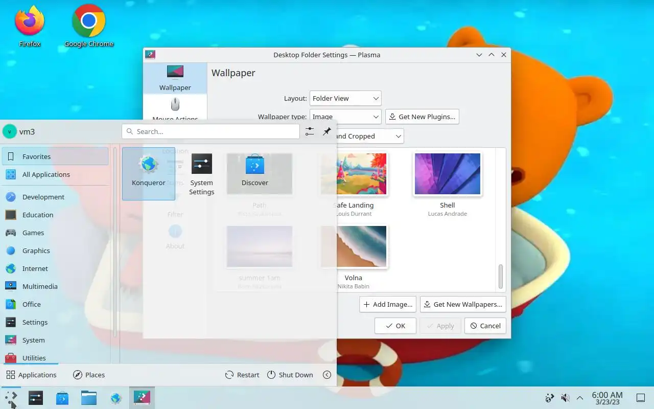
Task: Click Cancel in Desktop Folder Settings
Action: [485, 326]
